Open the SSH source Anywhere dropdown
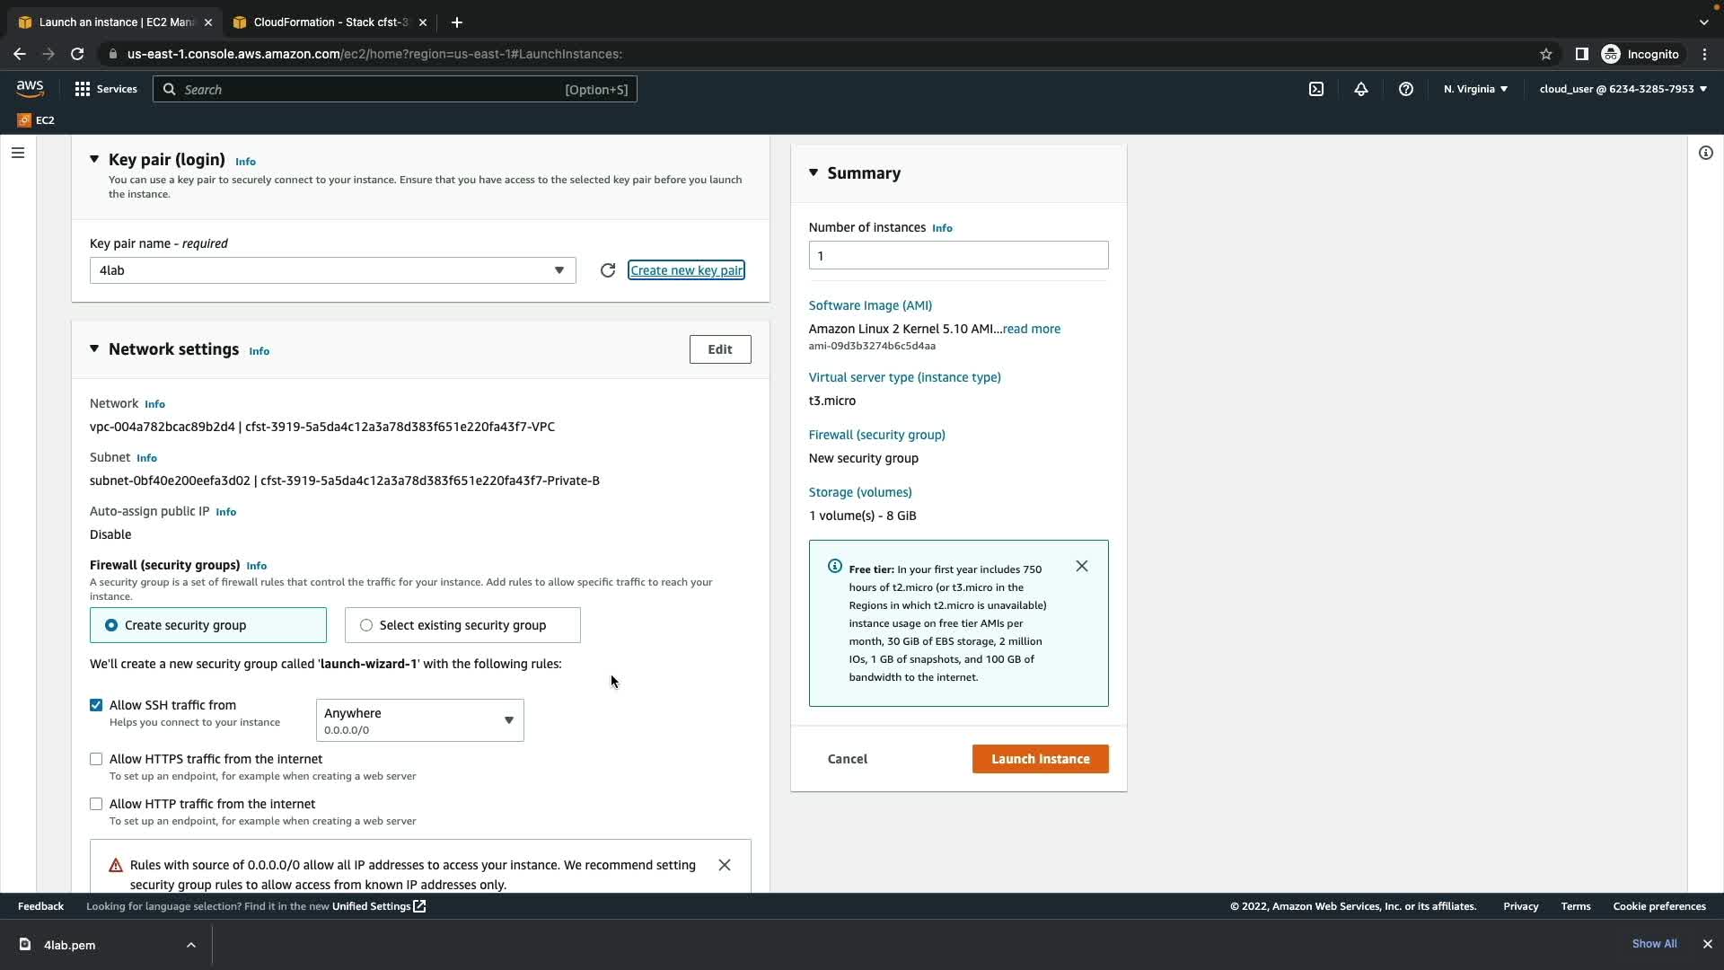 click(419, 720)
